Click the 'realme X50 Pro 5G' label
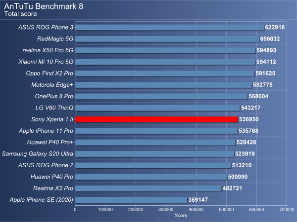Image resolution: width=297 pixels, height=222 pixels. click(x=48, y=50)
